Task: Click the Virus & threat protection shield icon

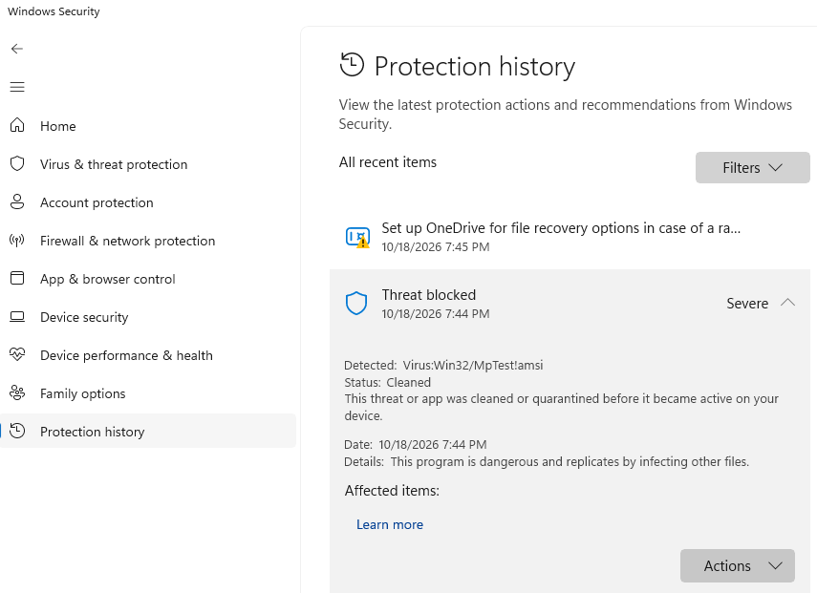Action: (x=17, y=164)
